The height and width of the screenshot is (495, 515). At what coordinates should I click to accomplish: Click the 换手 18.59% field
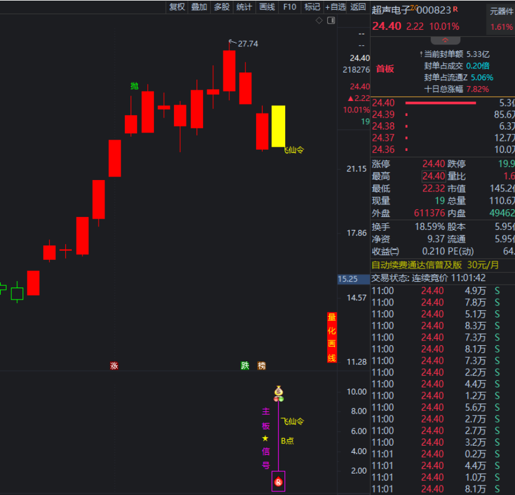point(408,226)
